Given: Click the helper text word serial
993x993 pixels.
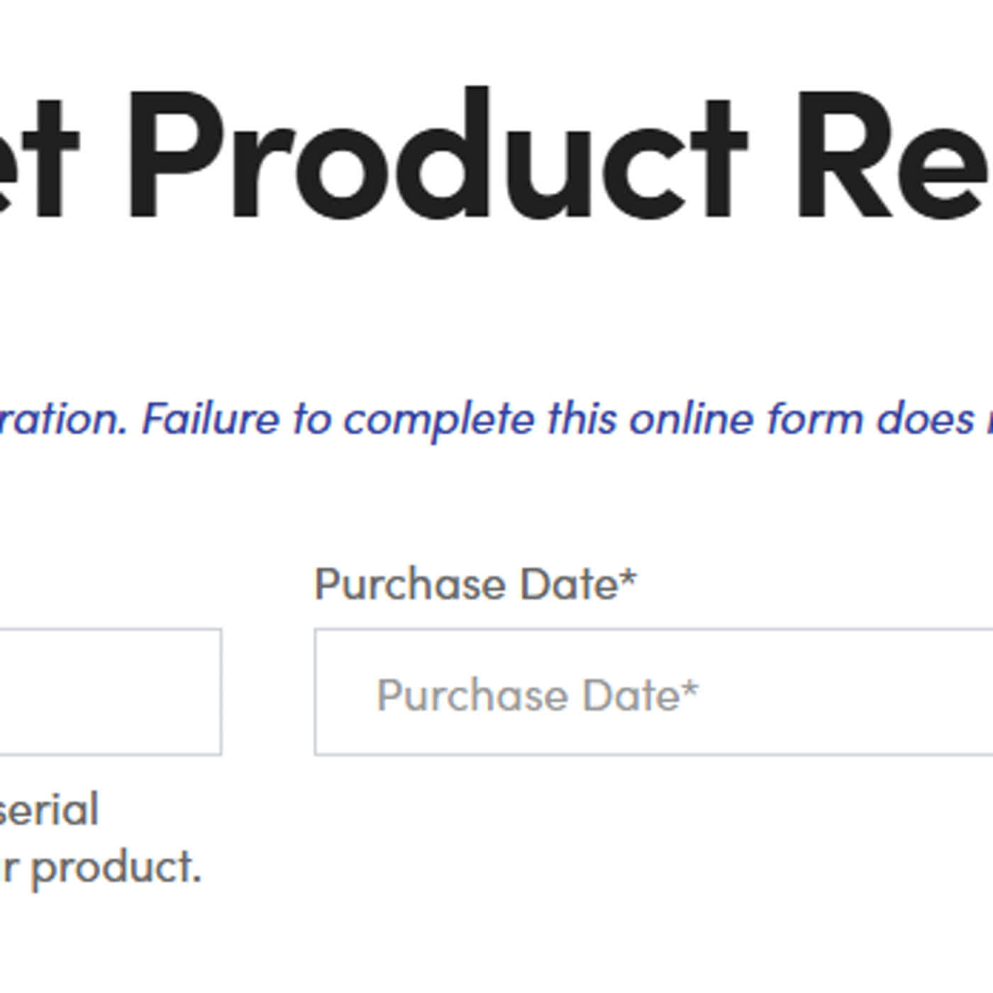Looking at the screenshot, I should pos(48,810).
